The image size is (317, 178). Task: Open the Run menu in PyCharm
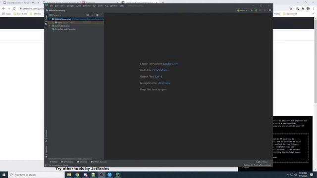(95, 6)
